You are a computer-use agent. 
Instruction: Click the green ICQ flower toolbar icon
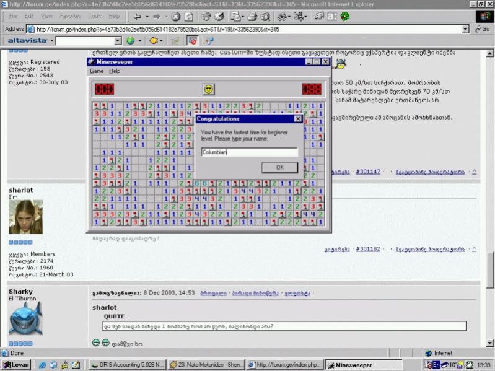[345, 16]
